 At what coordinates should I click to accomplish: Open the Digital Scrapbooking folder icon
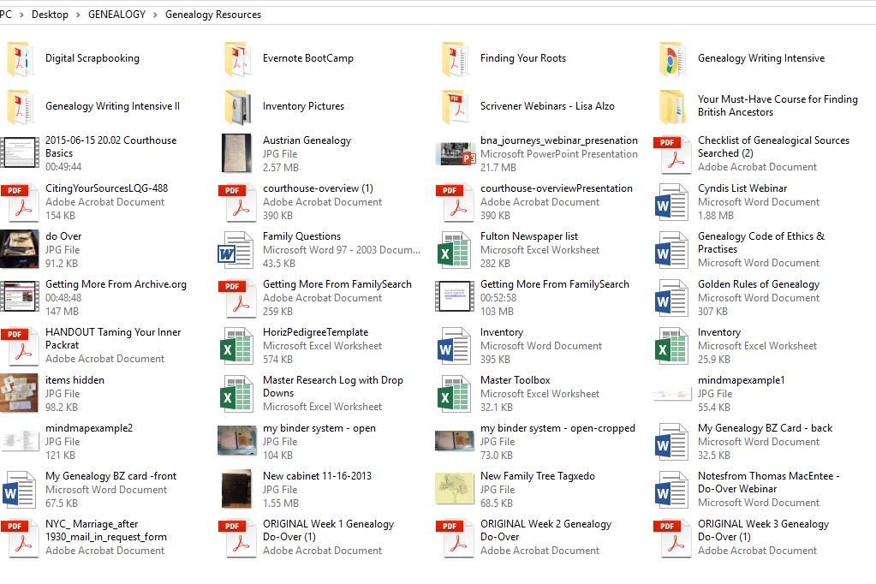tap(20, 59)
